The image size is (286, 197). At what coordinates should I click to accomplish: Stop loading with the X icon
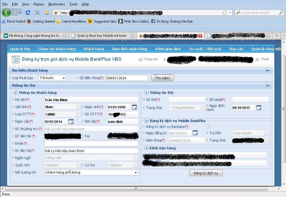[x=37, y=13]
